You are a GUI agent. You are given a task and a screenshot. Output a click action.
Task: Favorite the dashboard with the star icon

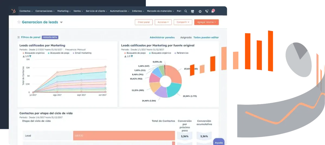[x=19, y=22]
